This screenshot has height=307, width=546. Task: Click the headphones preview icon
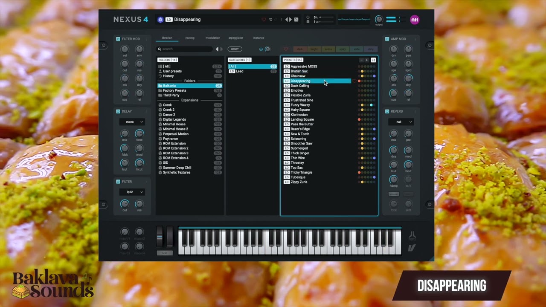[x=261, y=49]
